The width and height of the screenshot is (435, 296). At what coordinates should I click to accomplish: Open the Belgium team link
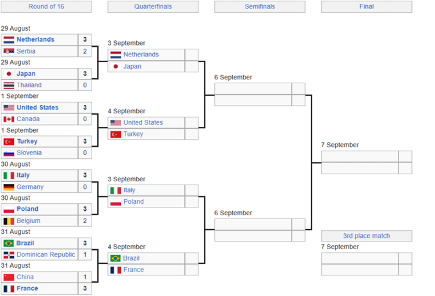(28, 221)
